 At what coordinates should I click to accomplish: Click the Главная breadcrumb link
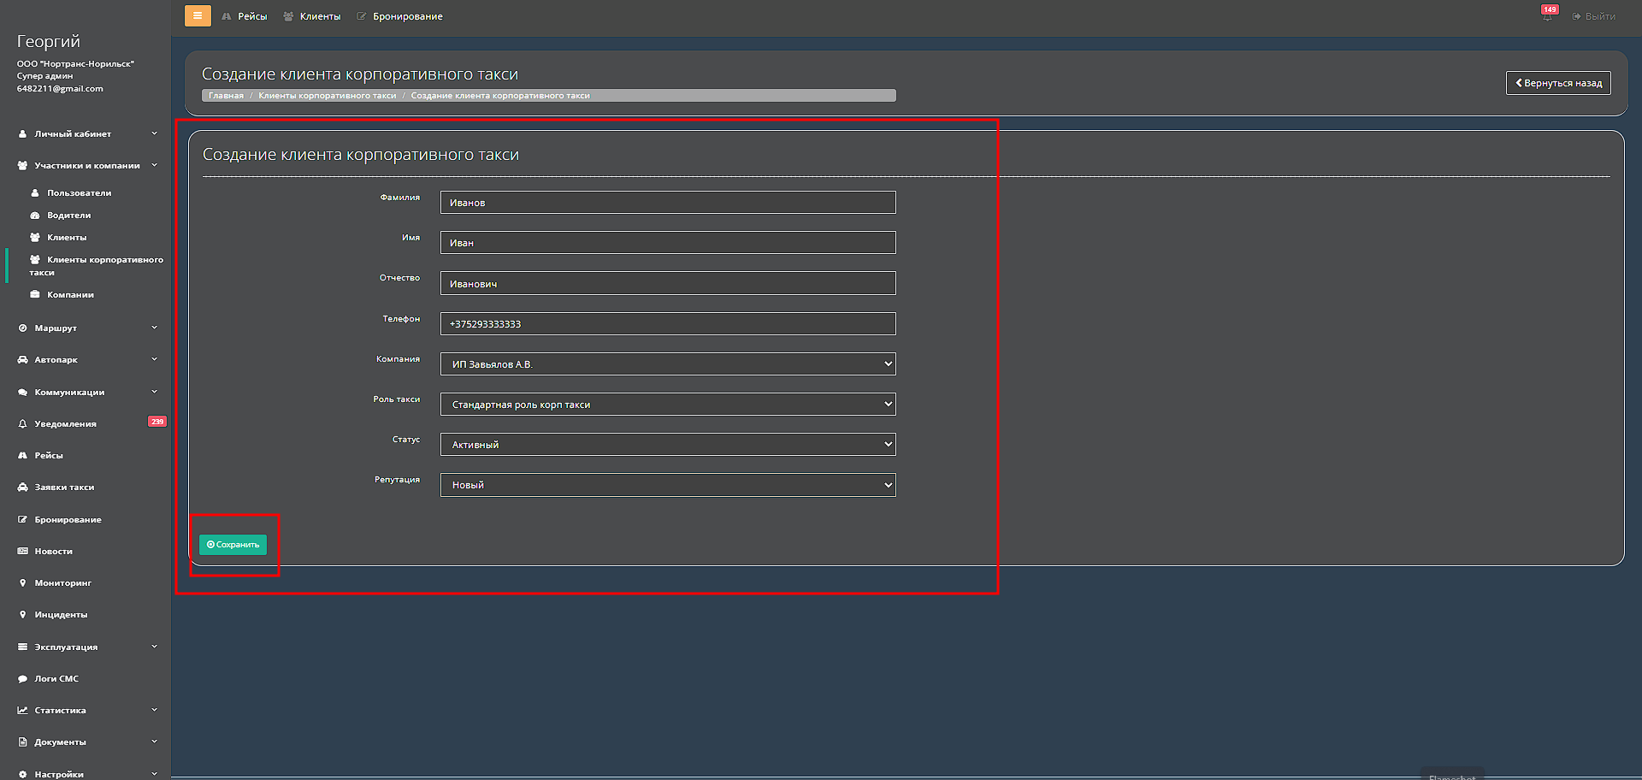tap(226, 96)
